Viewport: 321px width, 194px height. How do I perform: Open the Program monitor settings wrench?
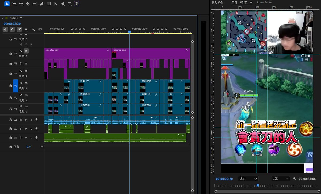click(x=295, y=179)
